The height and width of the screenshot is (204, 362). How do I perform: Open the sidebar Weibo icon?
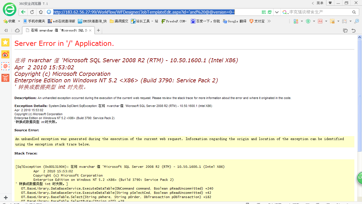[x=5, y=54]
